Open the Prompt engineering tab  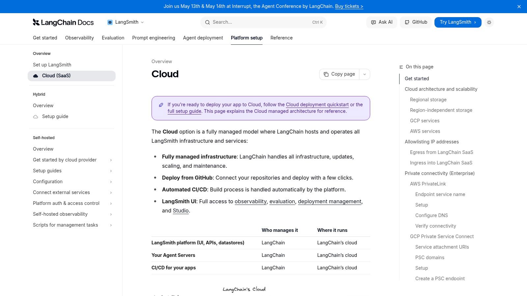(153, 38)
